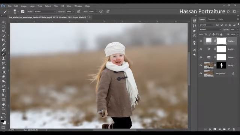Open the layer Kind filter dropdown
Viewport: 240px width, 135px height.
click(x=207, y=25)
